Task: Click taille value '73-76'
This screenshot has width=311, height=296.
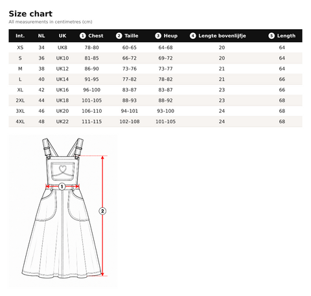Action: (130, 69)
